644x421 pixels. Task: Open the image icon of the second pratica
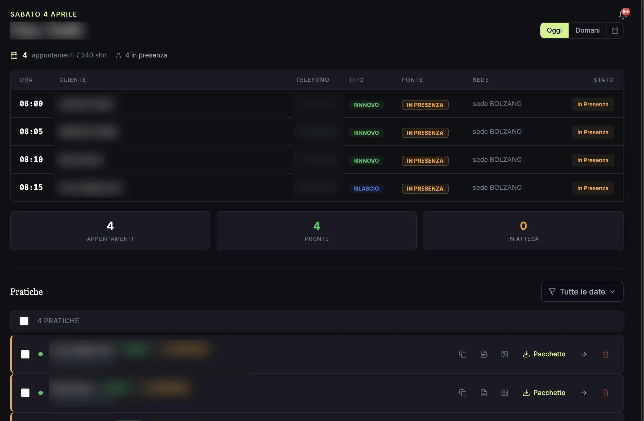pyautogui.click(x=504, y=393)
